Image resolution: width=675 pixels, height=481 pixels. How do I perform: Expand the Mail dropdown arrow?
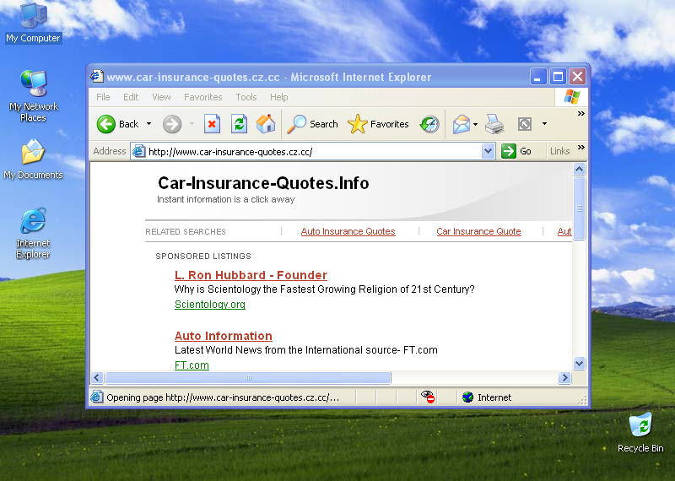click(x=475, y=124)
